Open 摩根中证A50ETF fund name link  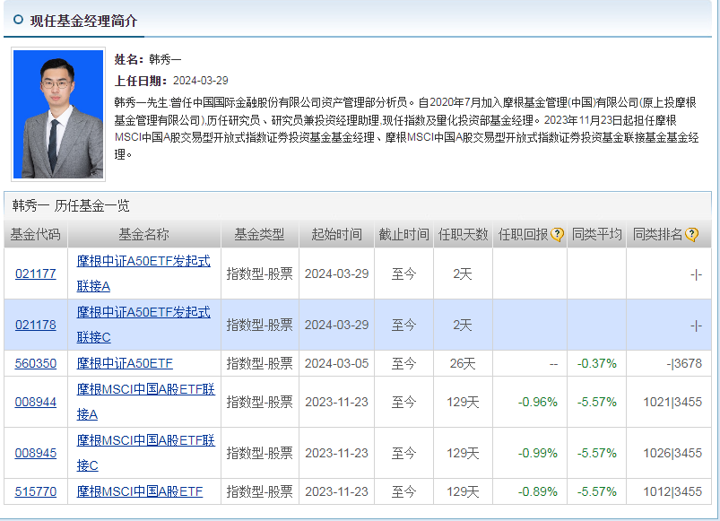pos(125,363)
